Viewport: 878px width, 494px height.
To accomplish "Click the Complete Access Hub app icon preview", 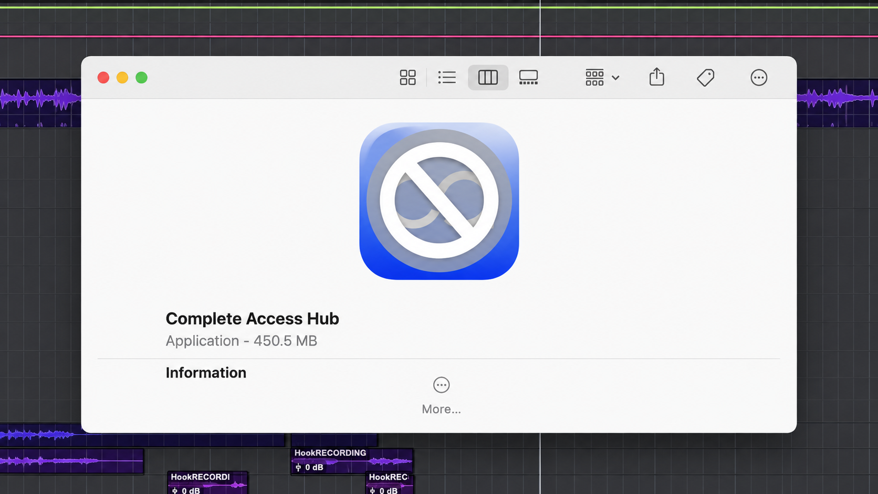I will [439, 201].
